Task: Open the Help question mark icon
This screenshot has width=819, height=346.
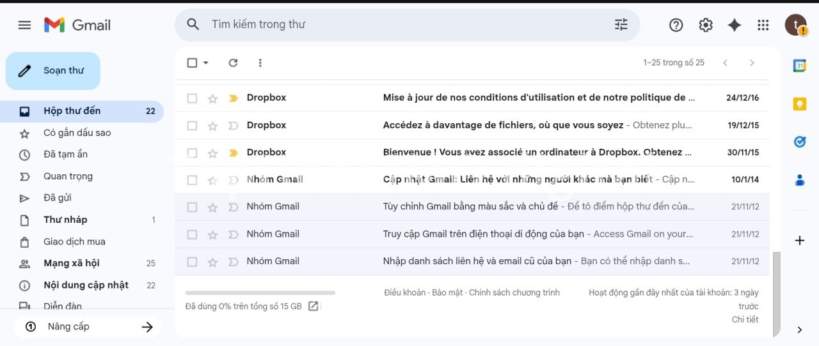Action: click(x=676, y=25)
